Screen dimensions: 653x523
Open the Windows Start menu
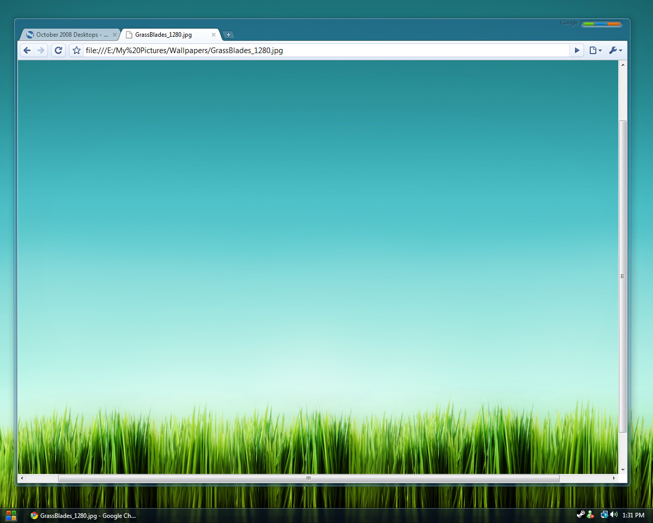pyautogui.click(x=11, y=515)
